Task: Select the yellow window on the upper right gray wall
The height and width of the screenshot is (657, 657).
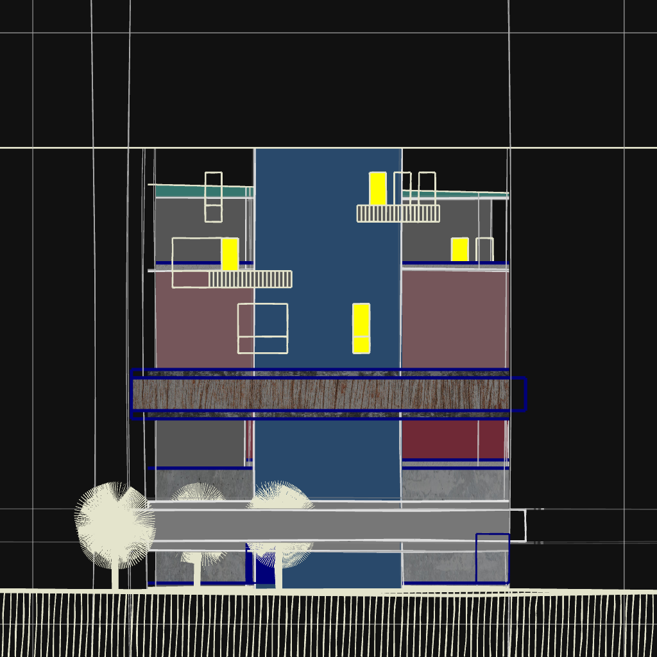Action: 459,249
